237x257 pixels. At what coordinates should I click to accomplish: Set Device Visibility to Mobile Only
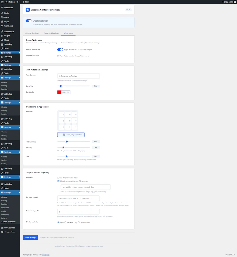coord(79,222)
